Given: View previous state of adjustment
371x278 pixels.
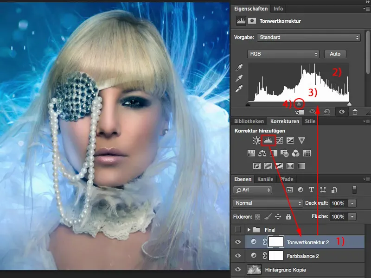Looking at the screenshot, I should coord(313,112).
